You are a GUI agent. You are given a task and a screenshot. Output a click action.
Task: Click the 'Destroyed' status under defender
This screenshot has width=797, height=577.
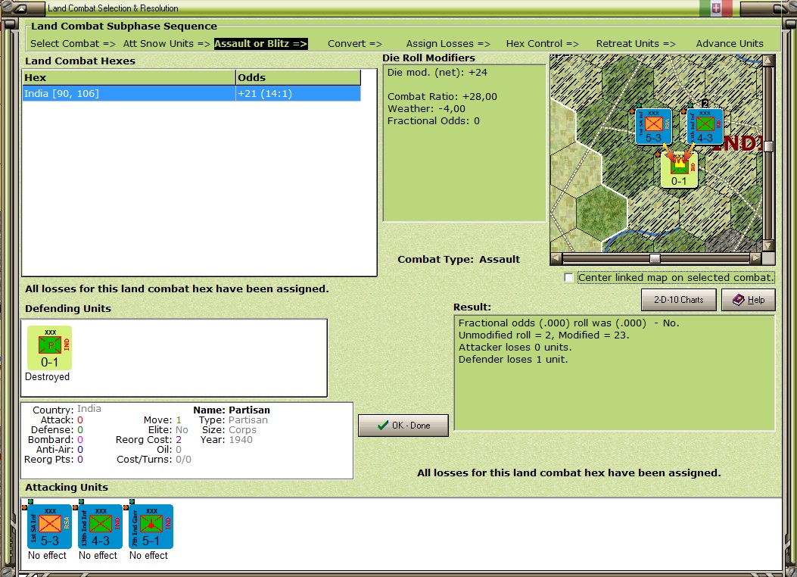click(47, 376)
